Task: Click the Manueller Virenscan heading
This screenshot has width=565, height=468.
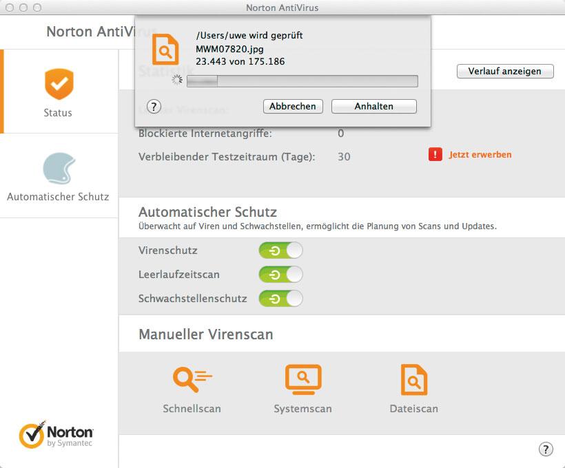Action: click(206, 334)
